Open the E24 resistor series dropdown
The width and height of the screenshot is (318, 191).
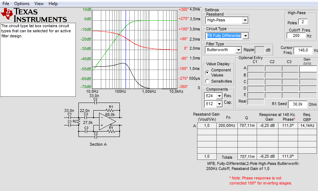pos(219,96)
